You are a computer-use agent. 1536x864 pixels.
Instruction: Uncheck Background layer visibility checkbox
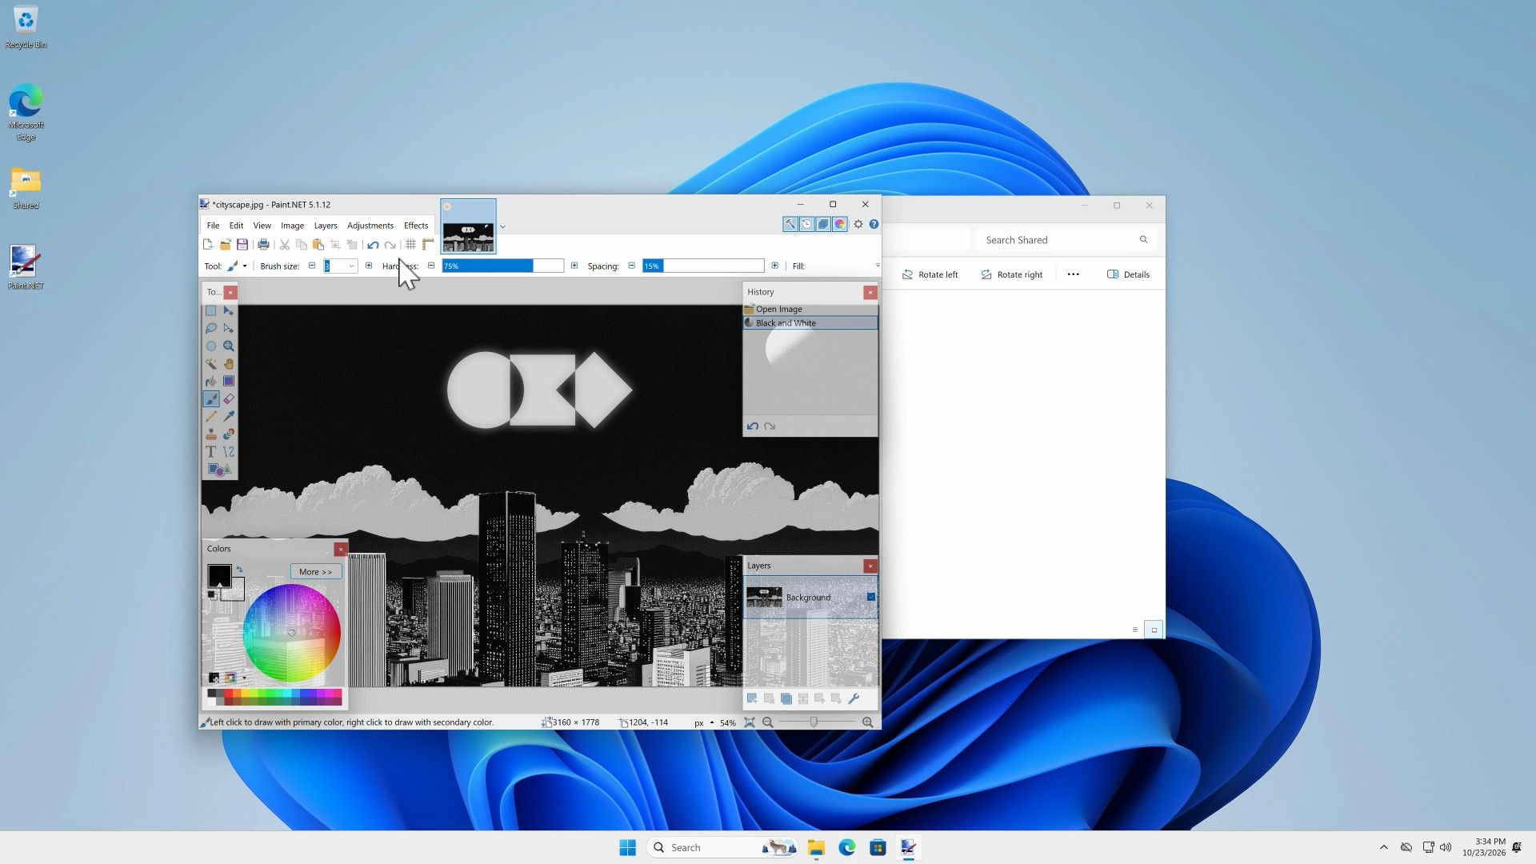pos(871,597)
